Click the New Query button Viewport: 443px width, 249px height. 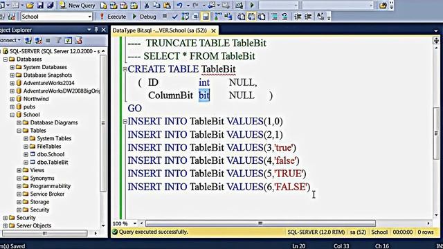[77, 5]
